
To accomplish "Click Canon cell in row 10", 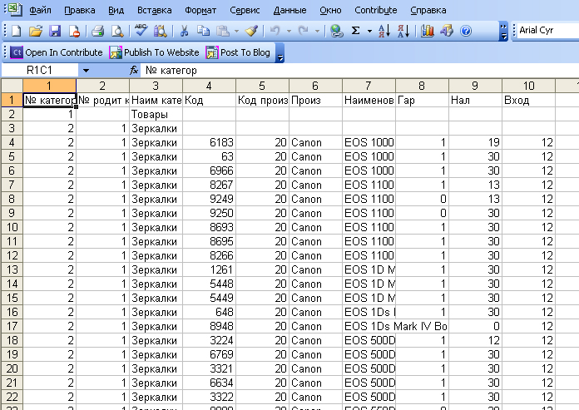I will click(315, 227).
